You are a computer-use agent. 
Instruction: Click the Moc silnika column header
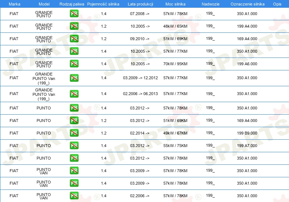(176, 4)
